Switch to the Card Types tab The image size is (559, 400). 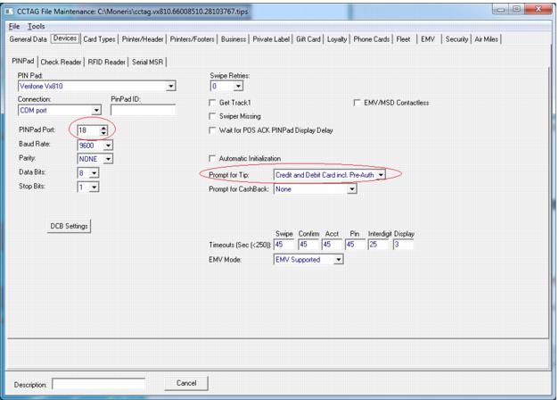(103, 38)
